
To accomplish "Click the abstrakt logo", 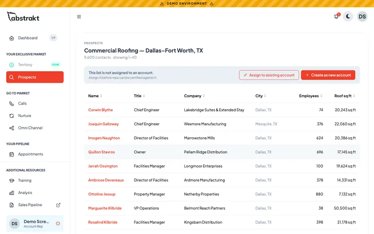I will 23,17.
